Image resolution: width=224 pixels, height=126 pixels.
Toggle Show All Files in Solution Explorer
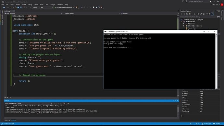tap(204, 14)
